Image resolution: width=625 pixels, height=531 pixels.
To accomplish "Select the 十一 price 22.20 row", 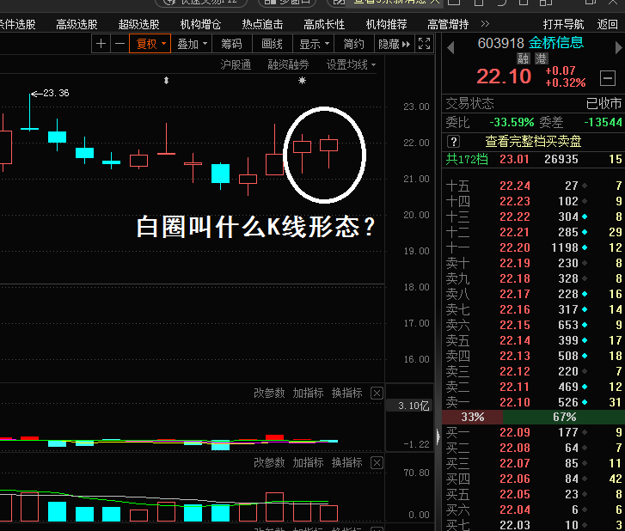I will [533, 247].
